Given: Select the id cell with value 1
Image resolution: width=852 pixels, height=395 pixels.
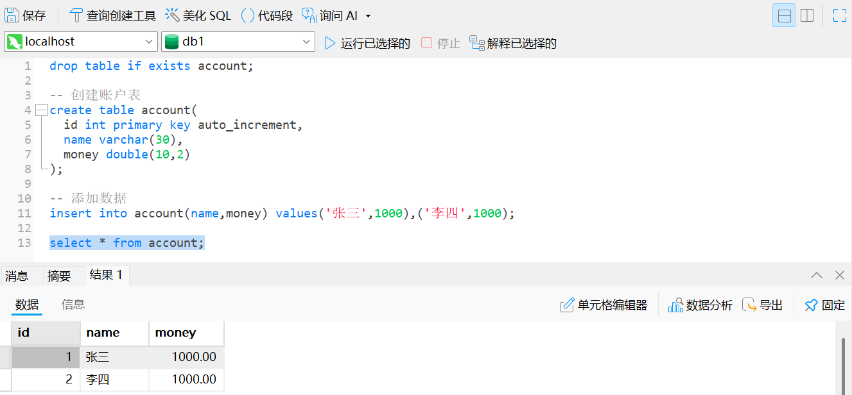Looking at the screenshot, I should pos(46,357).
